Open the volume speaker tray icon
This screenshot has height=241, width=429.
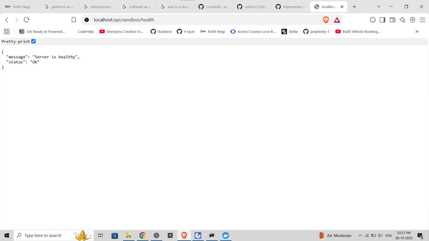(380, 236)
